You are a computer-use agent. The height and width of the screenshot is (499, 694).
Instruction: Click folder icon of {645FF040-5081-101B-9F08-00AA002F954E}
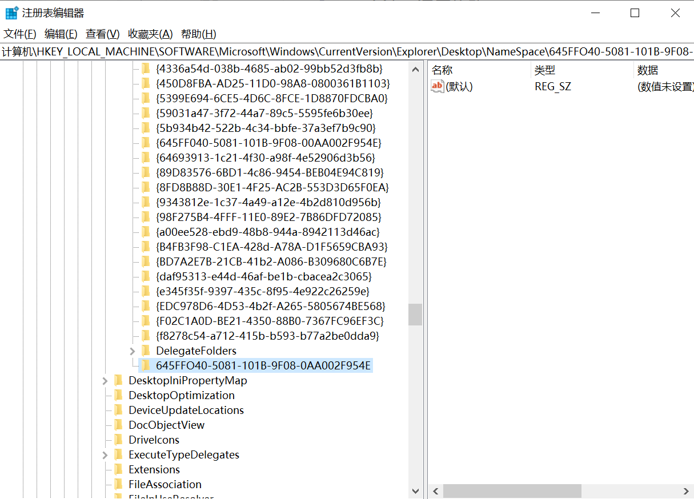pos(146,143)
